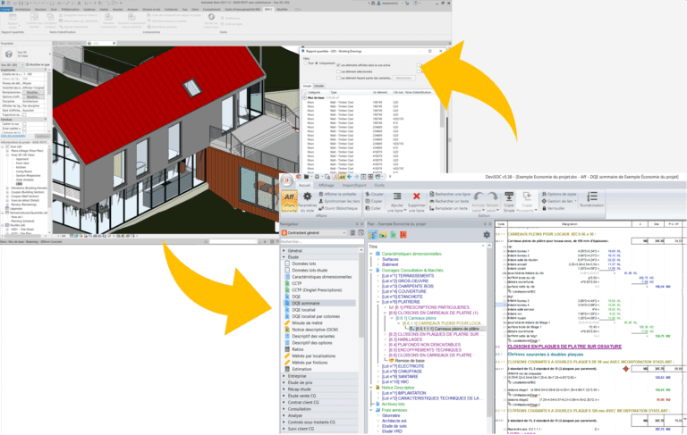Viewport: 687px width, 435px height.
Task: Click Copier in DeviSOC ribbon
Action: pos(374,201)
